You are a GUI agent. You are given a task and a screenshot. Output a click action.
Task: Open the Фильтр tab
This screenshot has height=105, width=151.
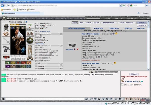(x=141, y=28)
